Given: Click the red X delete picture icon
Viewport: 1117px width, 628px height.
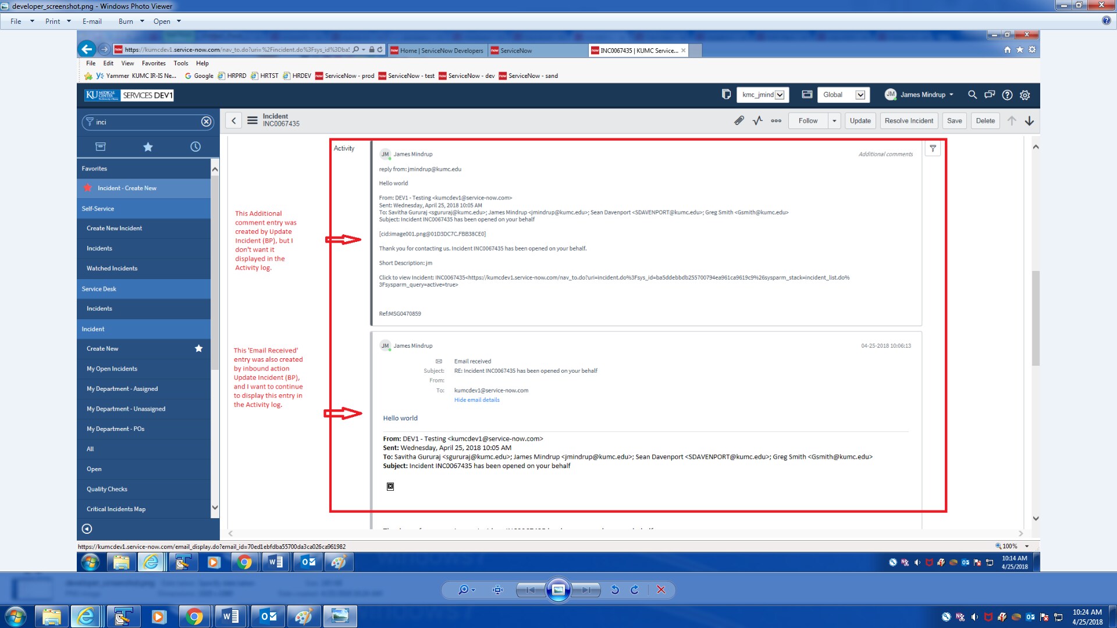Looking at the screenshot, I should point(661,590).
